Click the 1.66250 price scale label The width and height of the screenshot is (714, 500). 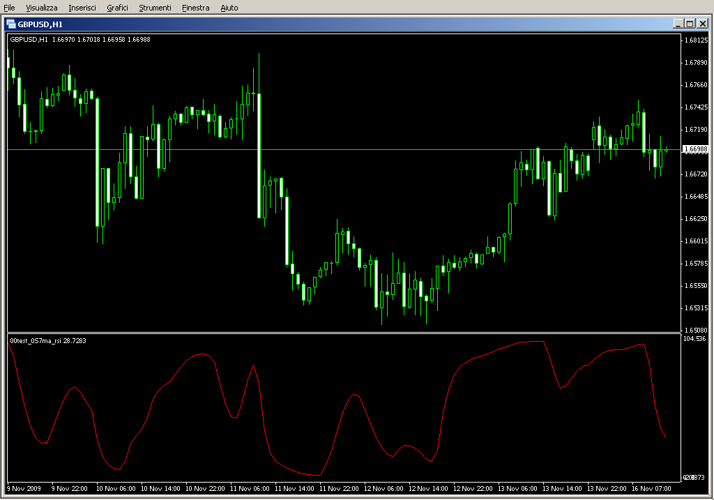[x=697, y=218]
